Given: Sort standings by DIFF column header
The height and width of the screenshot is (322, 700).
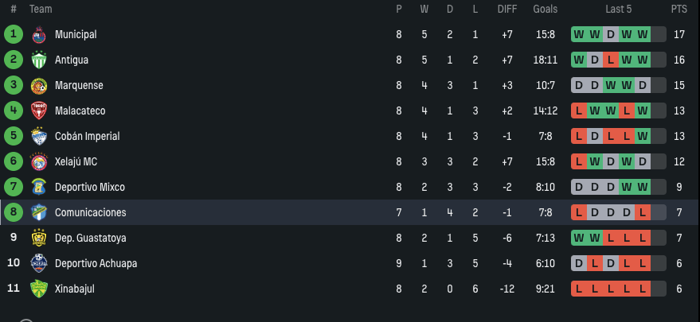Looking at the screenshot, I should click(506, 10).
